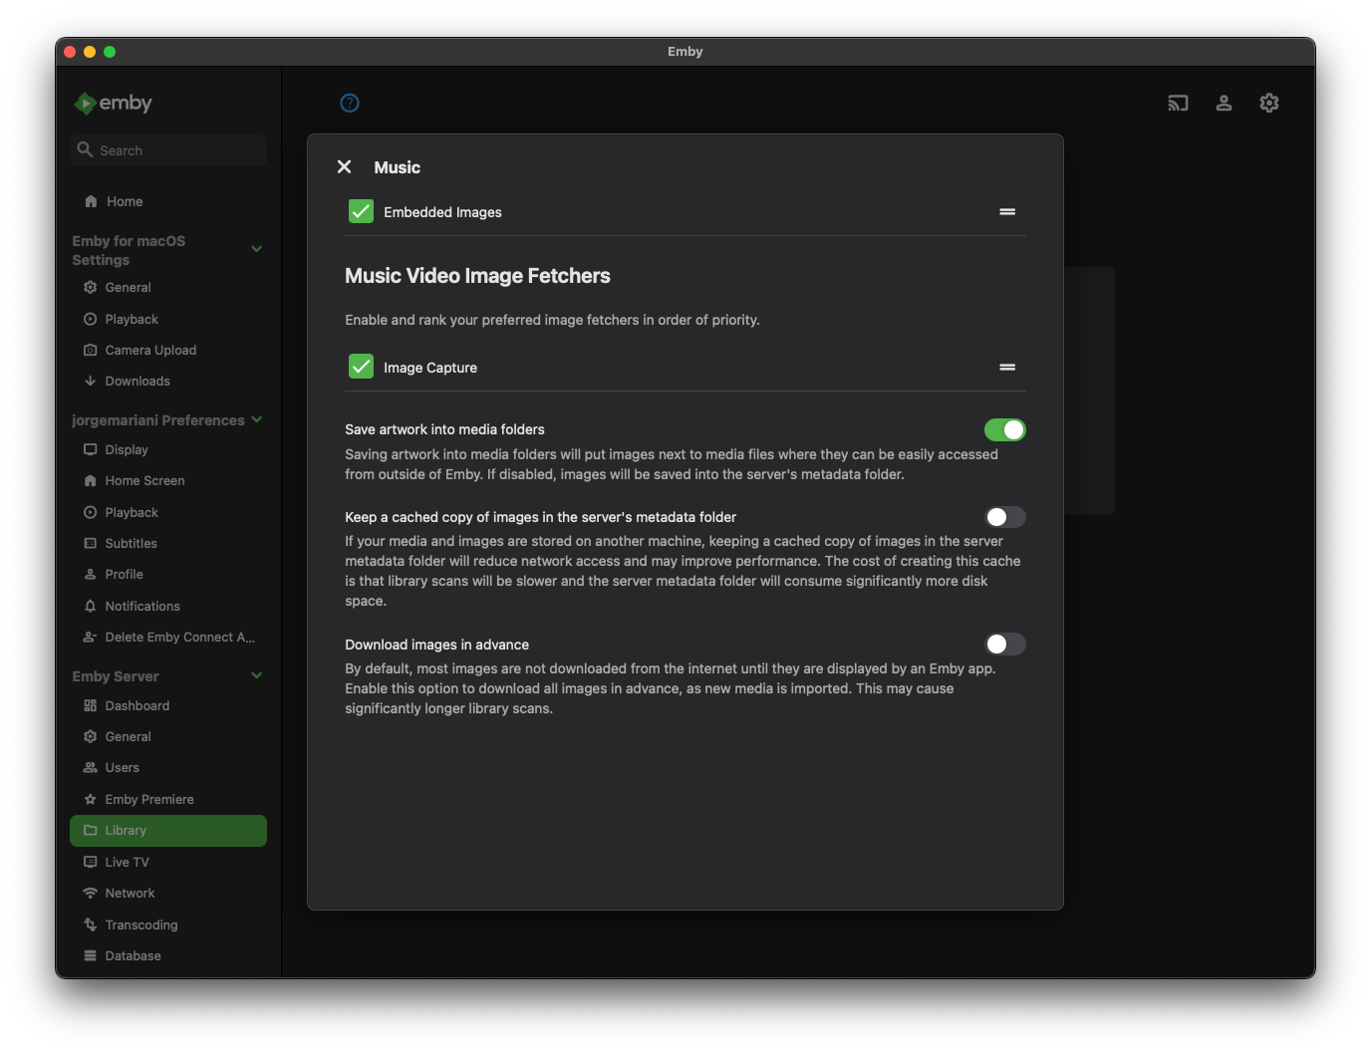Image resolution: width=1371 pixels, height=1052 pixels.
Task: Click the settings gear icon in header
Action: pyautogui.click(x=1268, y=103)
